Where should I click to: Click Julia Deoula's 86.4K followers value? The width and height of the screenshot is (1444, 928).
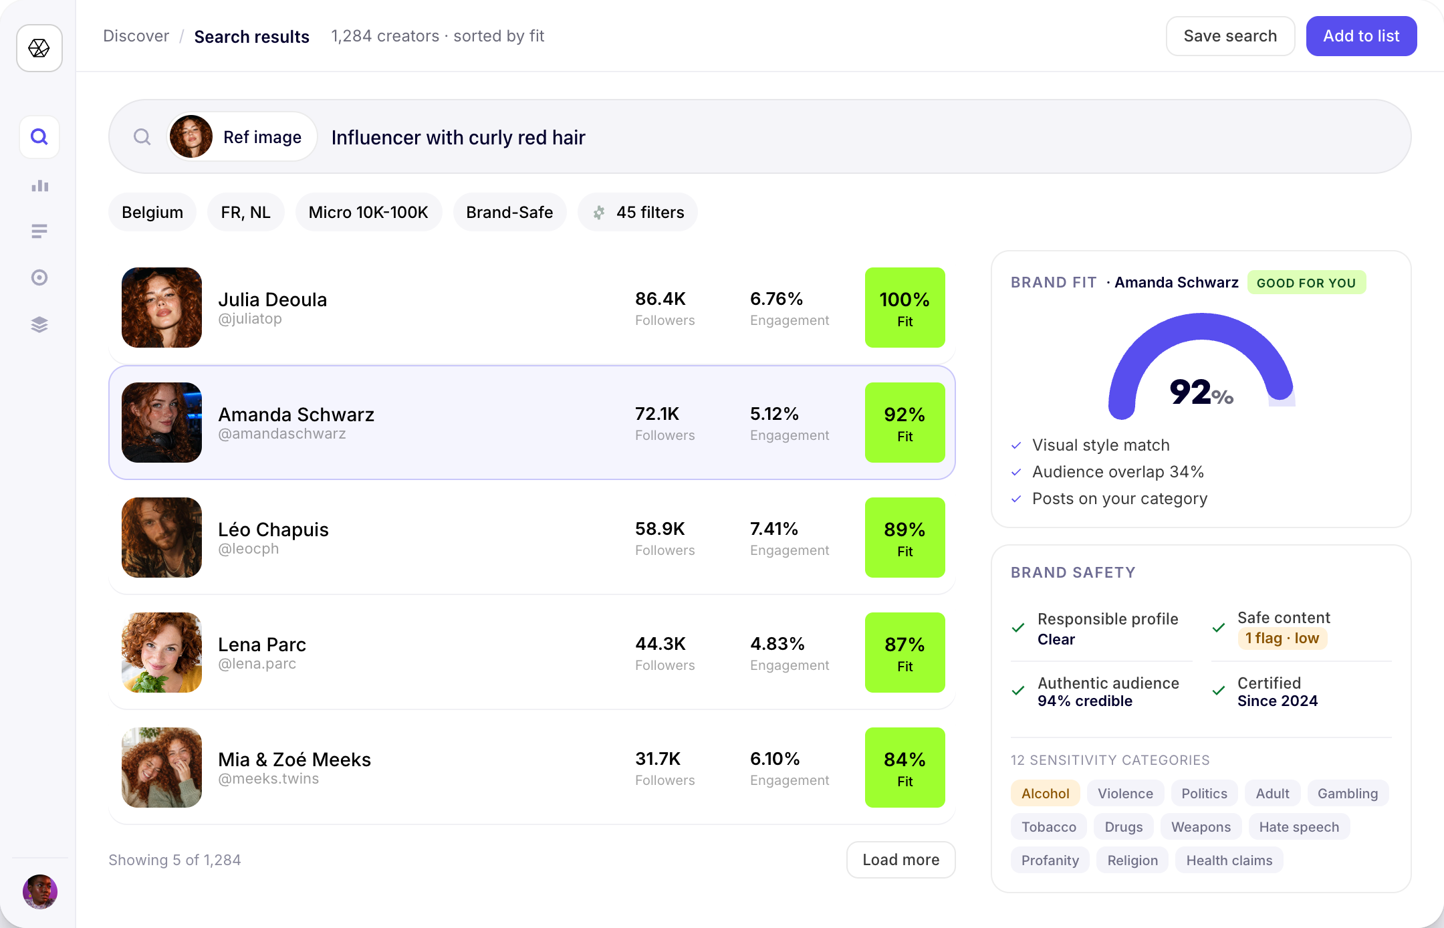tap(660, 299)
